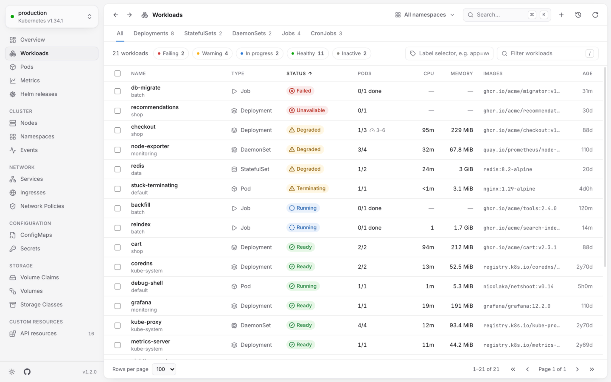Screen dimensions: 611x382
Task: Check the checkout row checkbox
Action: [118, 130]
